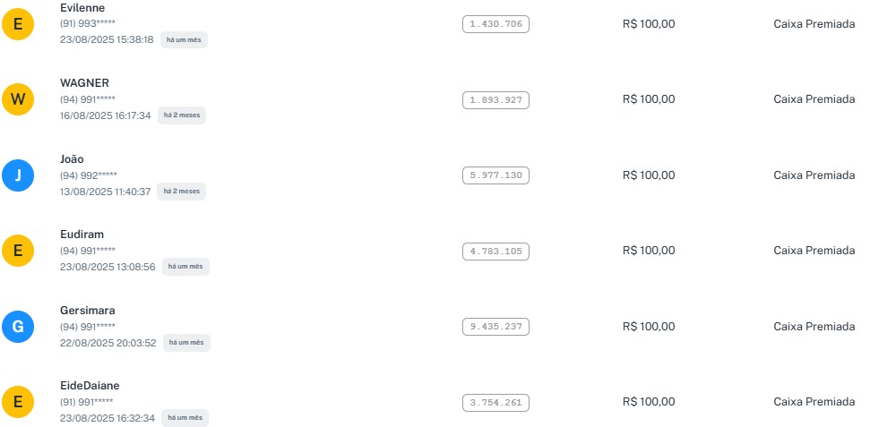Viewport: 870px width, 427px height.
Task: Click Eudiram's yellow E avatar
Action: 18,251
